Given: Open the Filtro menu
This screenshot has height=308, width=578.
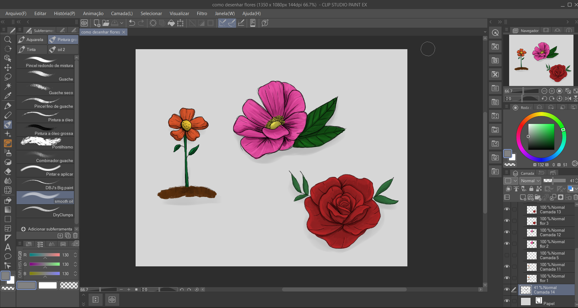Looking at the screenshot, I should click(202, 14).
